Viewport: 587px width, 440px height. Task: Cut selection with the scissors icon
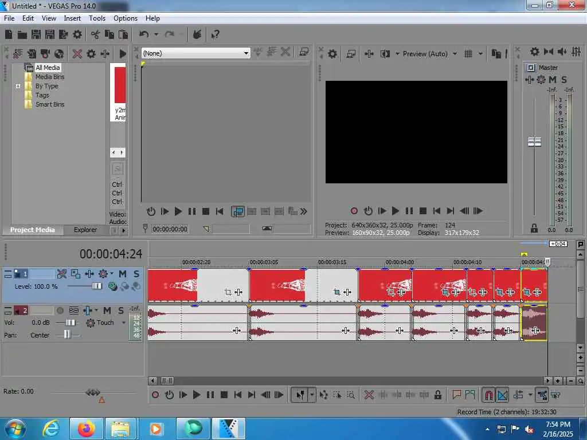click(x=96, y=35)
